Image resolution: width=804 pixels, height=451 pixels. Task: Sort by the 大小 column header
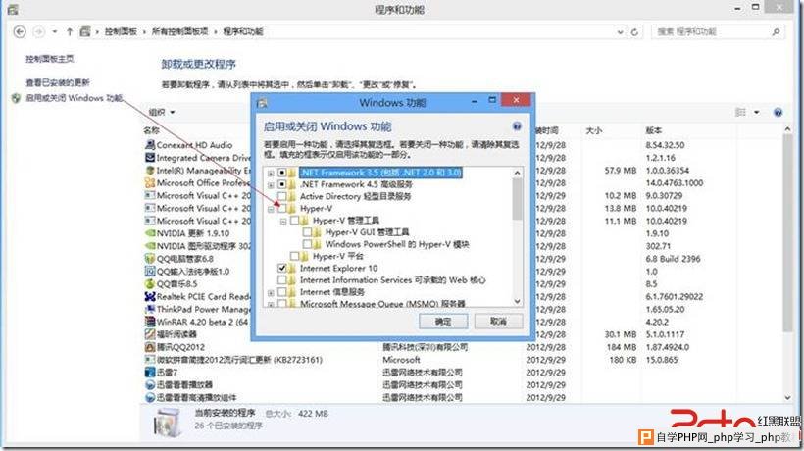coord(594,130)
